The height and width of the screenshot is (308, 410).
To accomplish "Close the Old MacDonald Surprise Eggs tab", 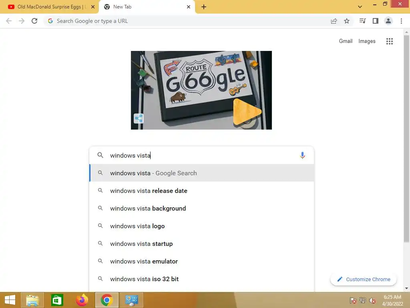I will coord(93,7).
